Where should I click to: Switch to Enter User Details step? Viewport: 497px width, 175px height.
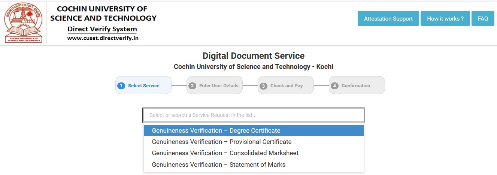219,85
